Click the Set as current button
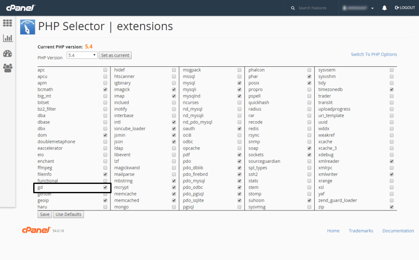Image resolution: width=419 pixels, height=260 pixels. pos(115,55)
